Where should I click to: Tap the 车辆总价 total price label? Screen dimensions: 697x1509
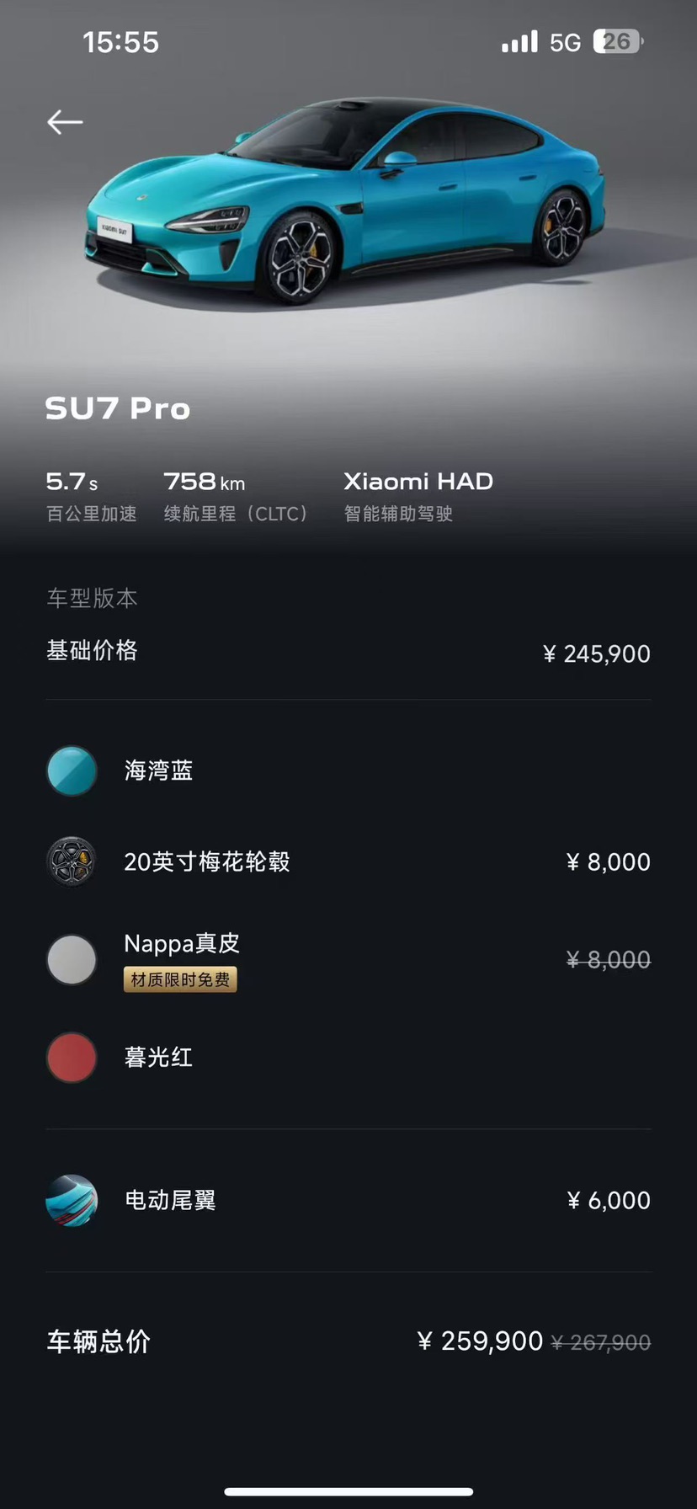[x=98, y=1341]
